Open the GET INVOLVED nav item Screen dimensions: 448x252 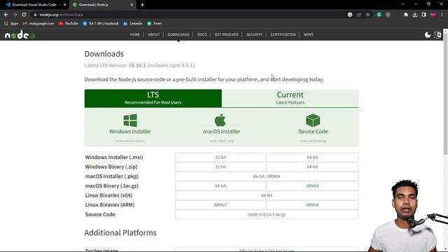pyautogui.click(x=226, y=34)
